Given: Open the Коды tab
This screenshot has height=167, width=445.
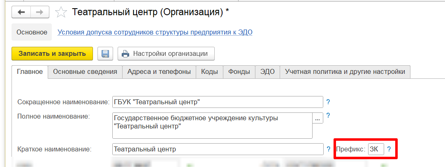Looking at the screenshot, I should (209, 72).
